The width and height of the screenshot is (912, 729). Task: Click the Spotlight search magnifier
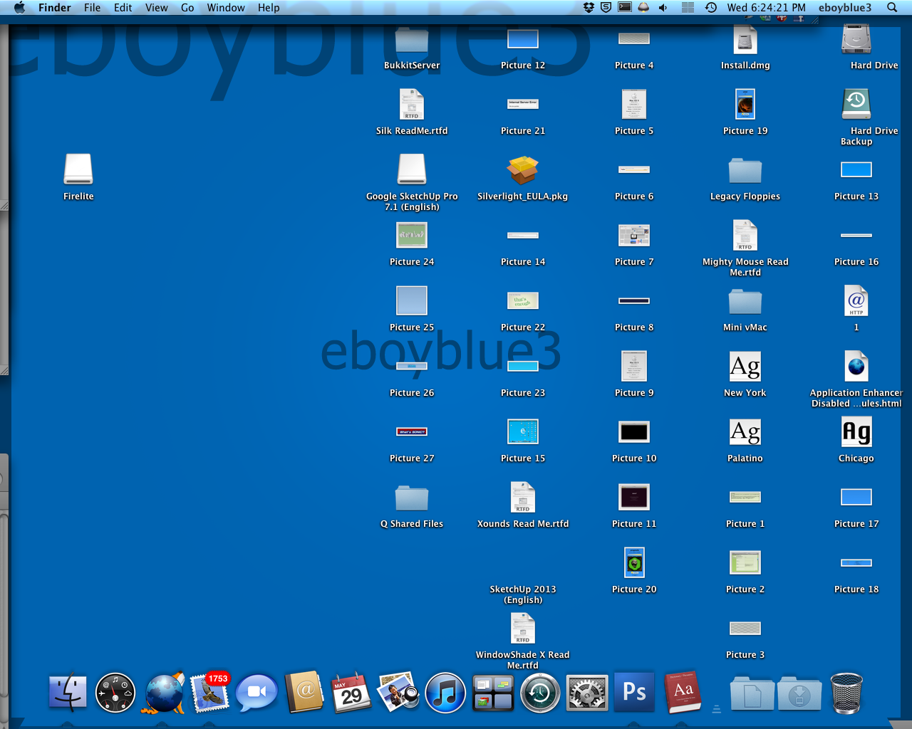pos(891,8)
